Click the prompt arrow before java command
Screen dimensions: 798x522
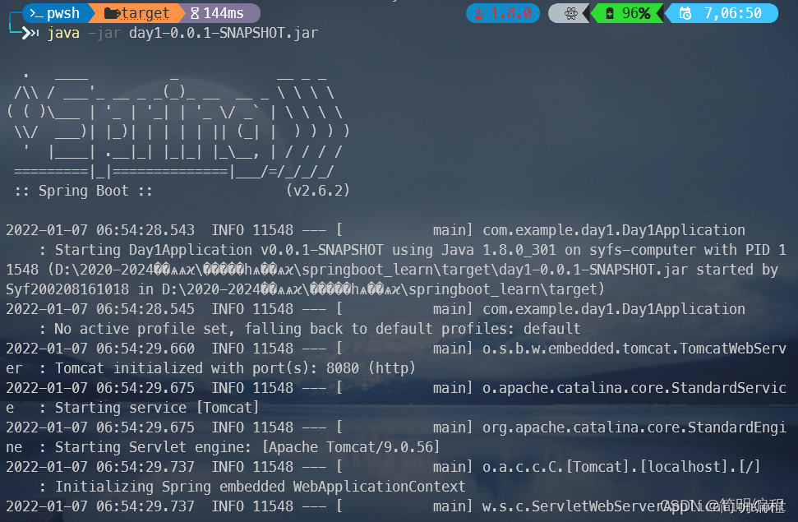coord(30,33)
